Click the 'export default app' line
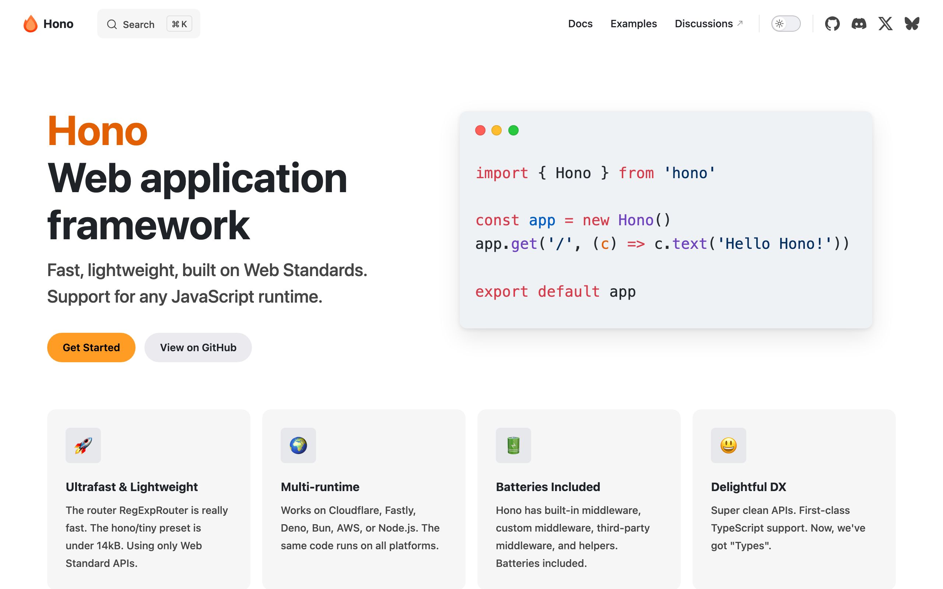943x589 pixels. click(x=555, y=292)
